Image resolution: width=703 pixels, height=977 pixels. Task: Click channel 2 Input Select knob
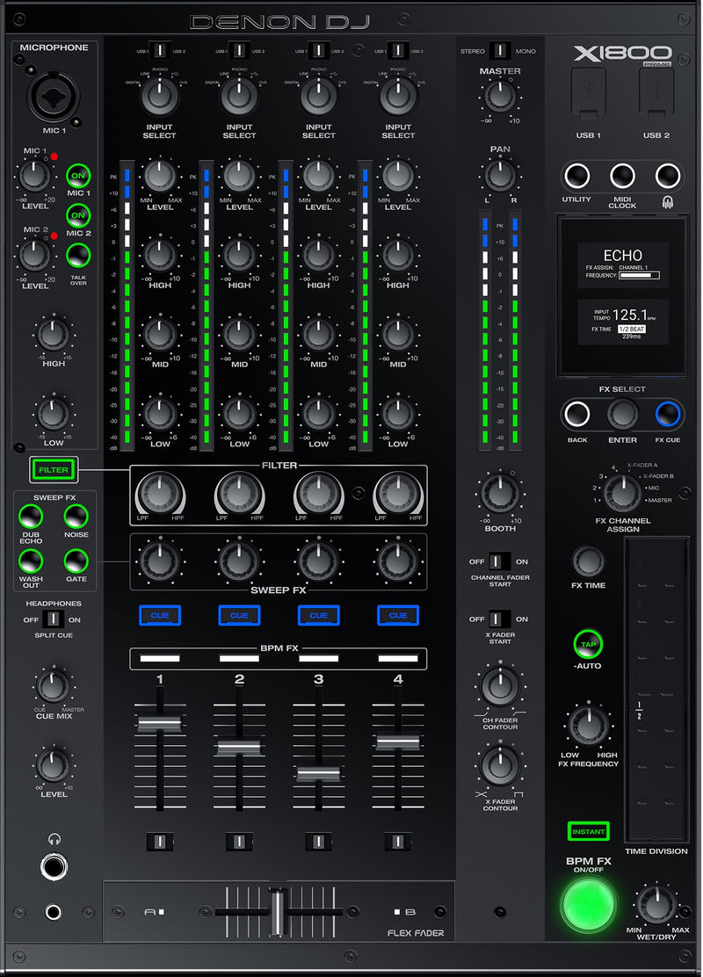coord(239,96)
